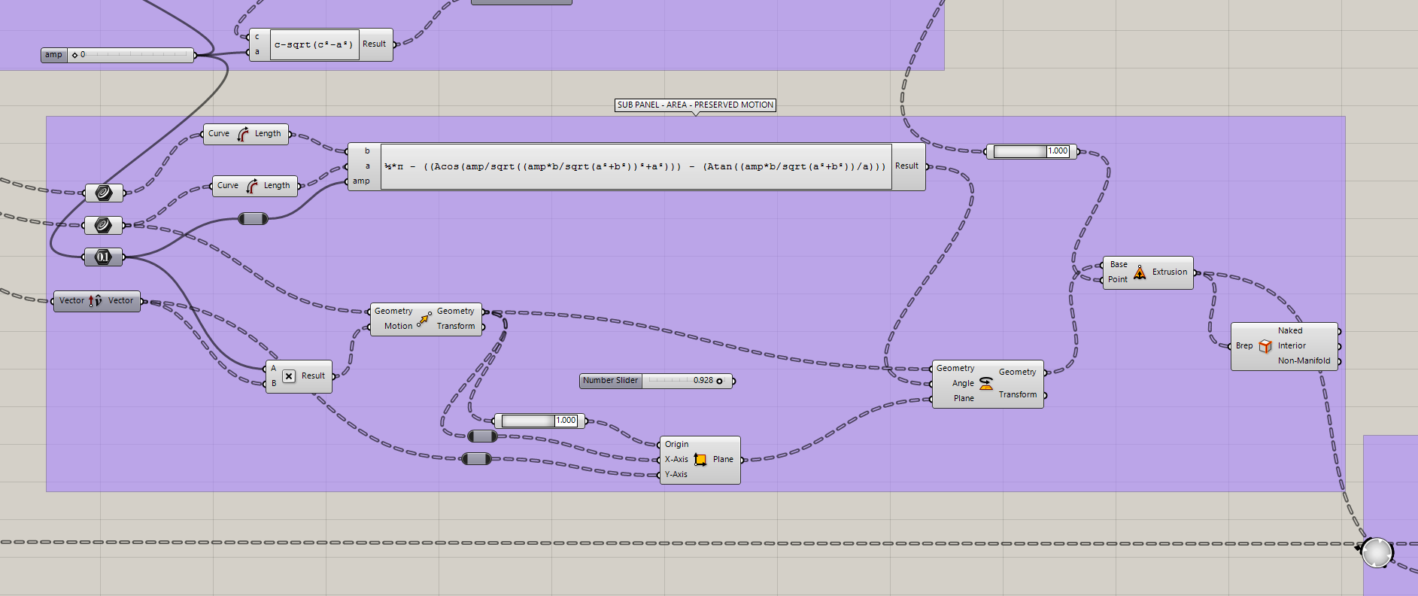Image resolution: width=1418 pixels, height=596 pixels.
Task: Select the long Acos/Atan expression box
Action: pos(636,167)
